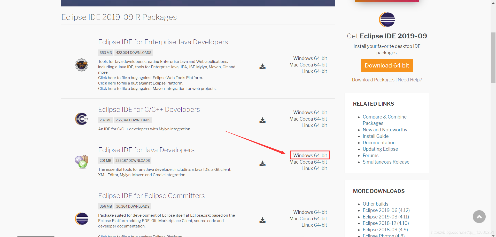This screenshot has width=496, height=237.
Task: Click the back-to-top round arrow button
Action: click(x=479, y=217)
